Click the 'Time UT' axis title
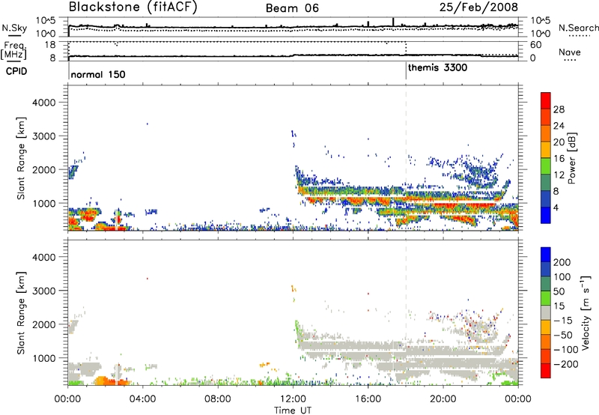The width and height of the screenshot is (599, 415). pos(293,411)
